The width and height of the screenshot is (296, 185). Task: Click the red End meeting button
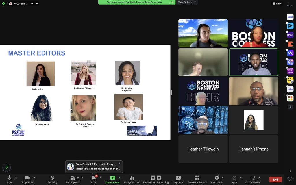click(275, 180)
